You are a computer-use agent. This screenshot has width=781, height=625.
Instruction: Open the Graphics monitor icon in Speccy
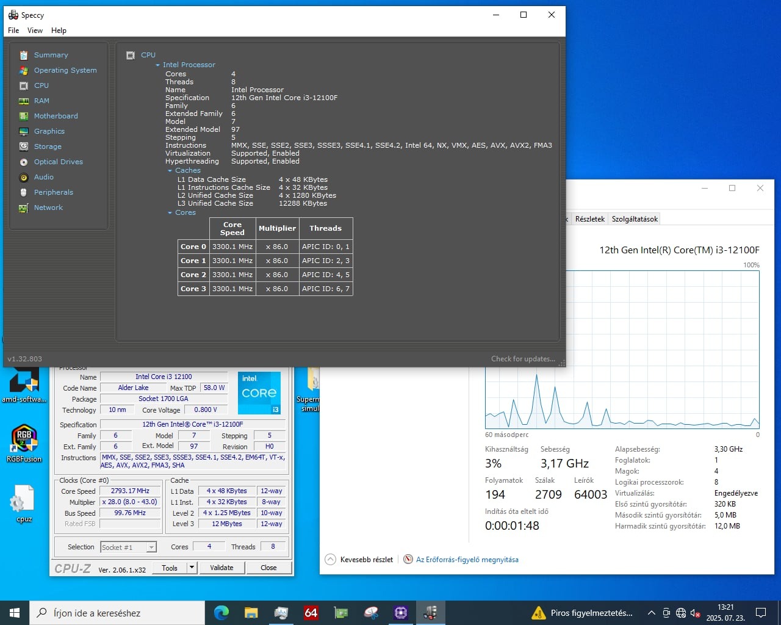pos(24,131)
